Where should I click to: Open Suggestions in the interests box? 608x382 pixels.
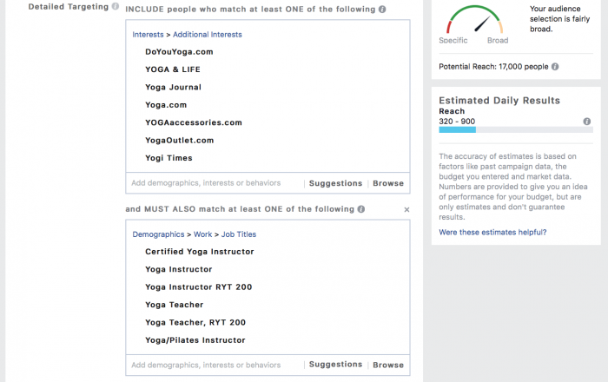(335, 183)
